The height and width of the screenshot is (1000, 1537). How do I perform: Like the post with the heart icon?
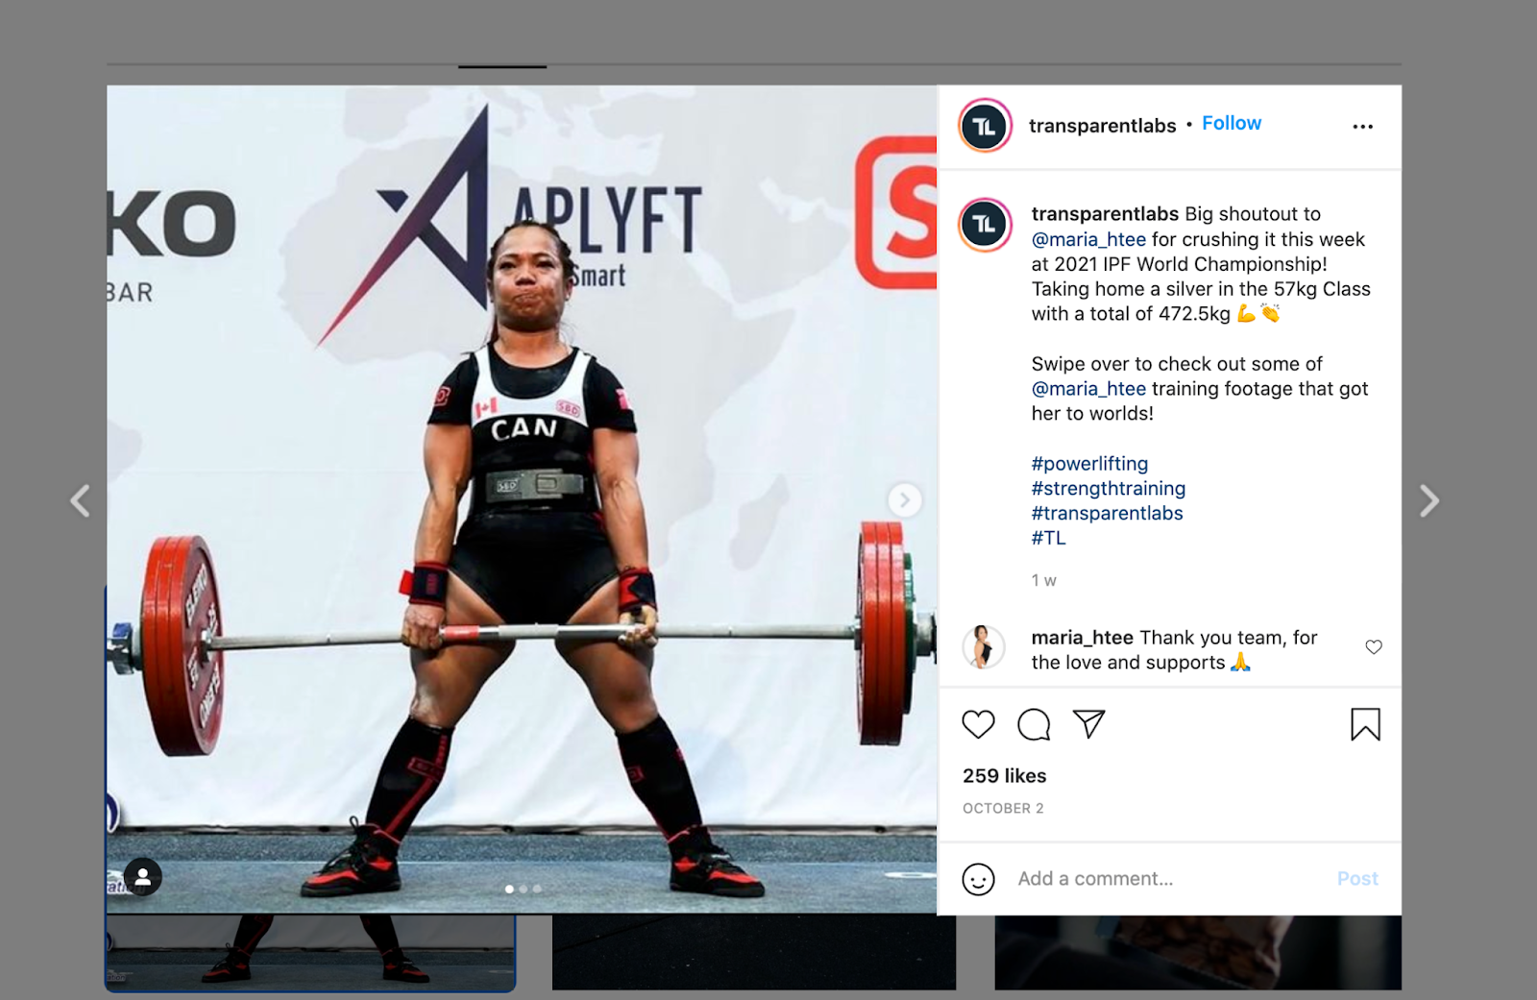coord(978,724)
